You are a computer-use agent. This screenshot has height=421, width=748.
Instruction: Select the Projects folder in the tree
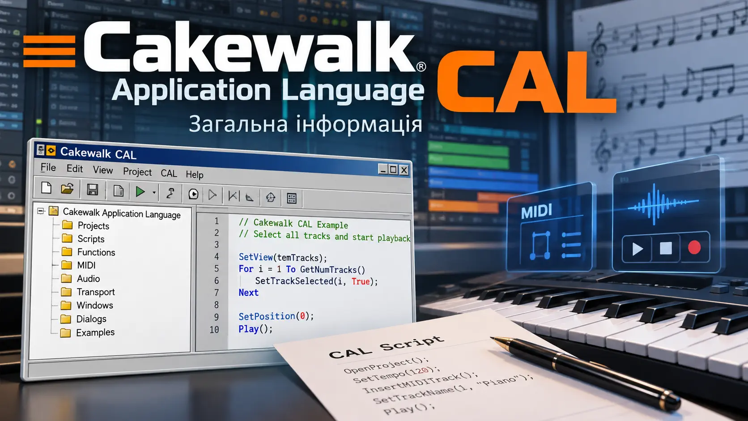tap(93, 225)
